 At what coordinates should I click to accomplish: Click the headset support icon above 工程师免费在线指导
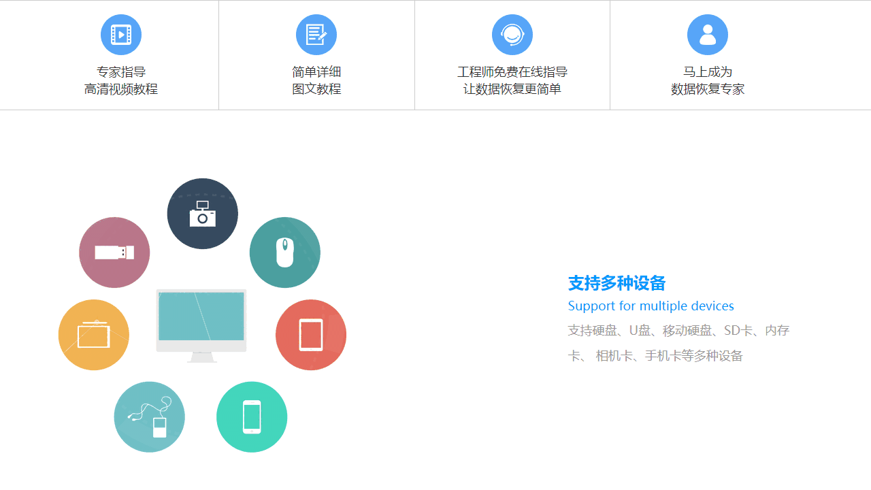click(x=512, y=34)
